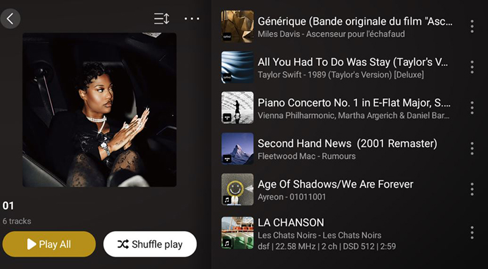Open options for the Générique track
This screenshot has height=269, width=488.
[x=472, y=26]
